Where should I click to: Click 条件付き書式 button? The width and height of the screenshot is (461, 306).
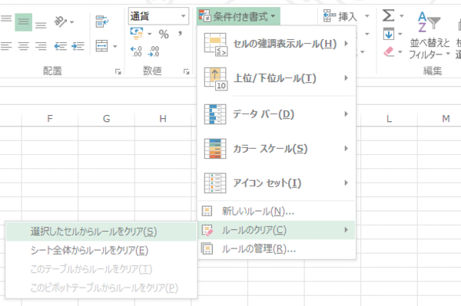pos(238,16)
